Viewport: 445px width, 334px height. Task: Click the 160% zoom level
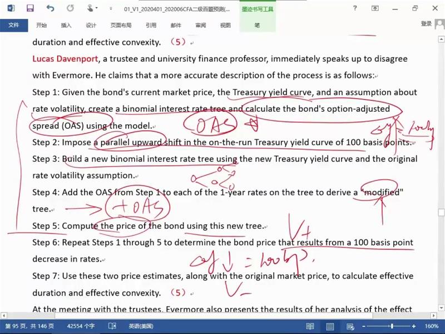point(432,326)
